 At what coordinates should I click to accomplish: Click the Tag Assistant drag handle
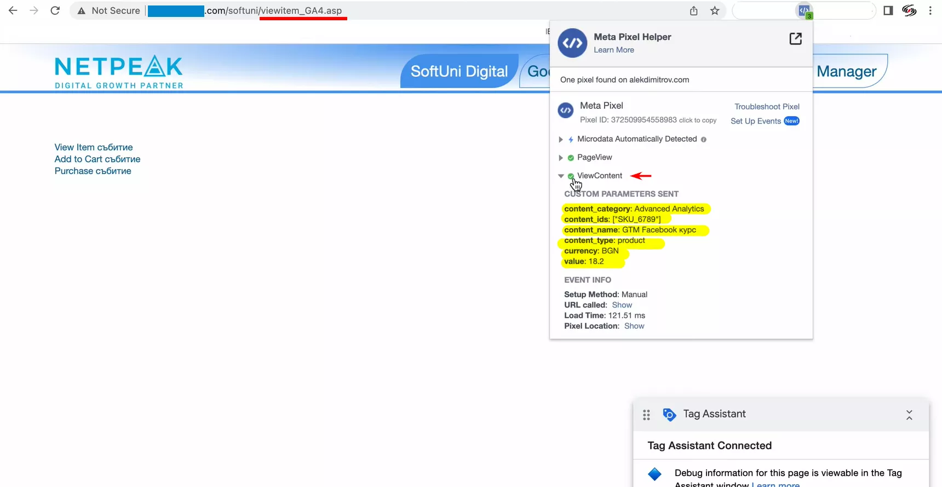[x=646, y=415]
